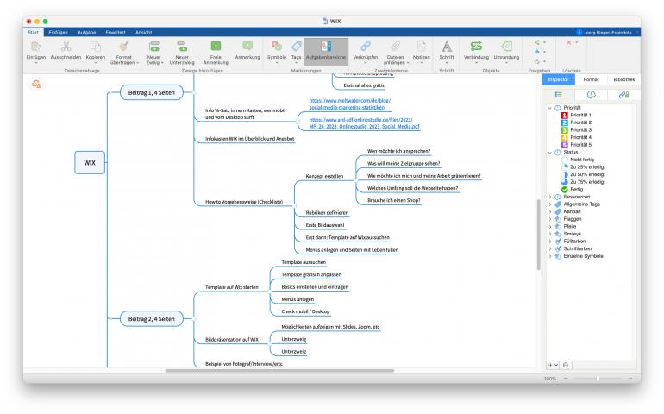
Task: Collapse the Status group
Action: [x=550, y=152]
